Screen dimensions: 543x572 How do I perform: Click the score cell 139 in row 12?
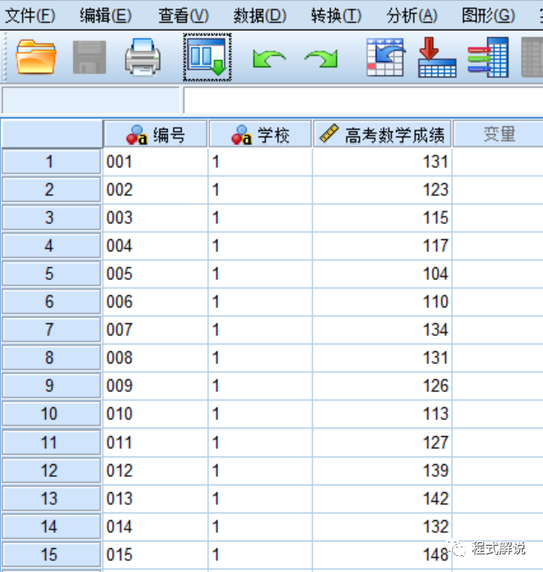click(x=382, y=471)
